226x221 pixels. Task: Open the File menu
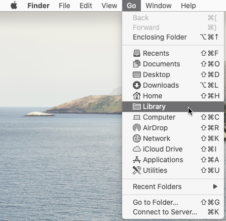coord(64,6)
